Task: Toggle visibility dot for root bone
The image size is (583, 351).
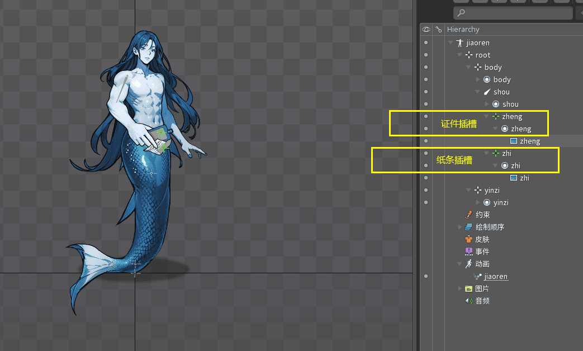Action: point(426,55)
